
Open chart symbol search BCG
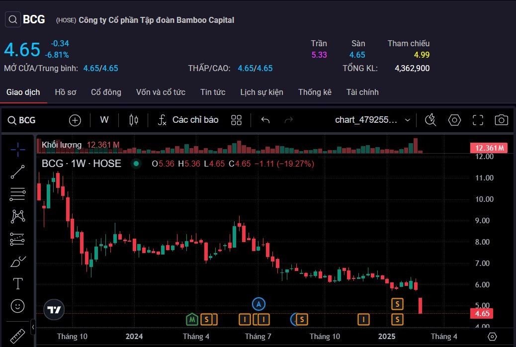click(x=22, y=120)
